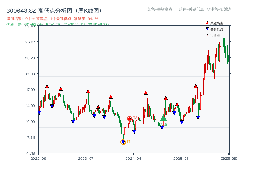This screenshot has height=191, width=255.
Task: Toggle the 关键低点 series in the chart legend
Action: (214, 29)
